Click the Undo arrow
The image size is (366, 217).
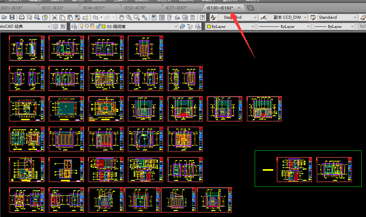point(96,17)
